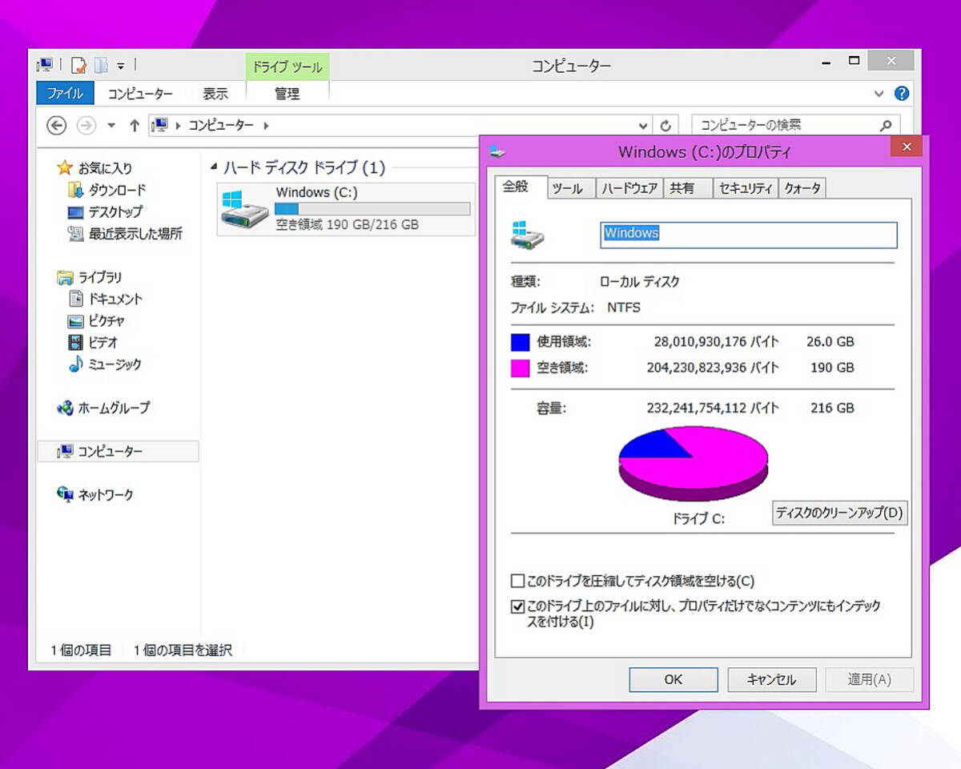
Task: Click the Properties icon in quick access toolbar
Action: (x=78, y=65)
